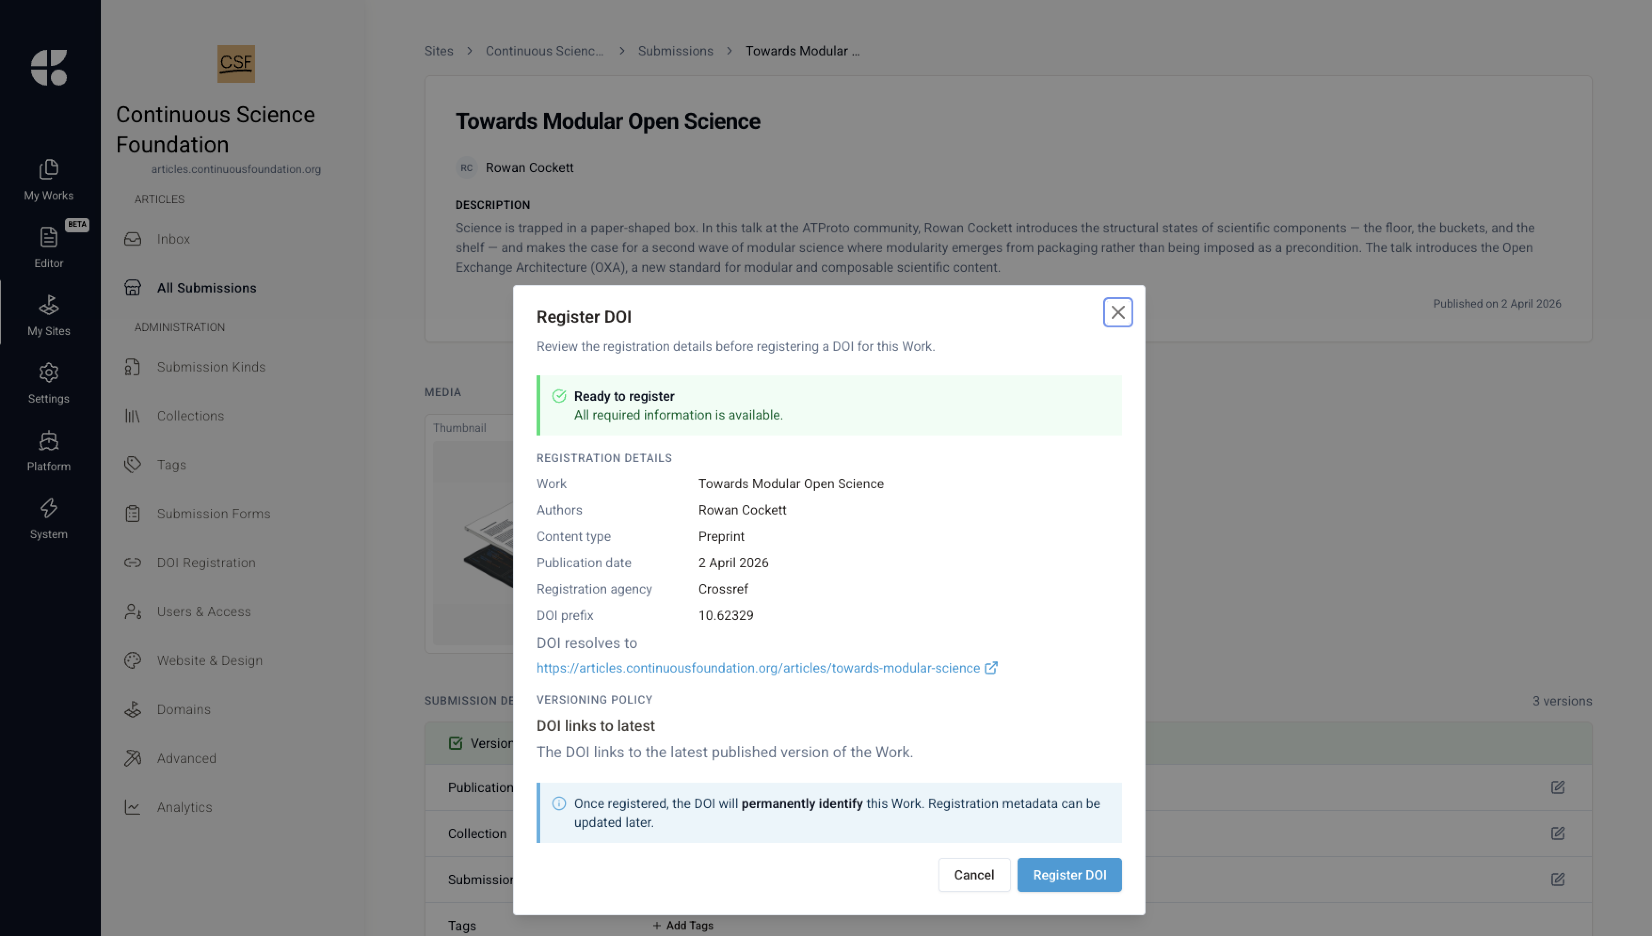Click the 'Ready to register' status text
Viewport: 1652px width, 936px height.
click(624, 396)
